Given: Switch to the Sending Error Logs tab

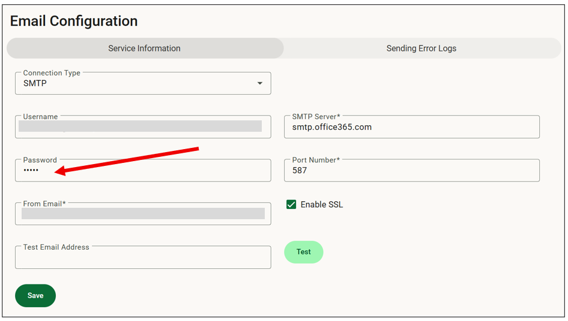Looking at the screenshot, I should (422, 48).
